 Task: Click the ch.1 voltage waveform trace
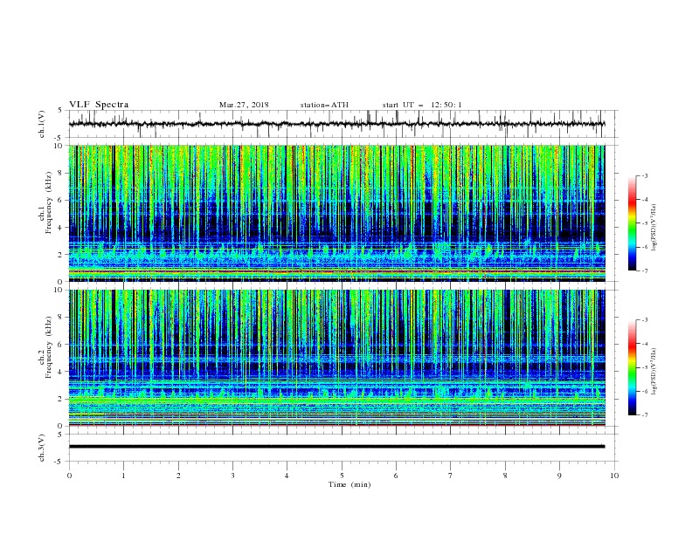tap(336, 124)
